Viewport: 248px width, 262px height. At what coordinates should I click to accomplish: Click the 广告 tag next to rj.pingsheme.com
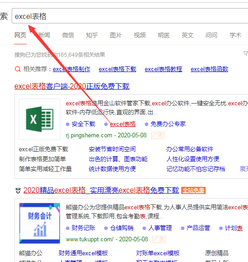pos(158,136)
